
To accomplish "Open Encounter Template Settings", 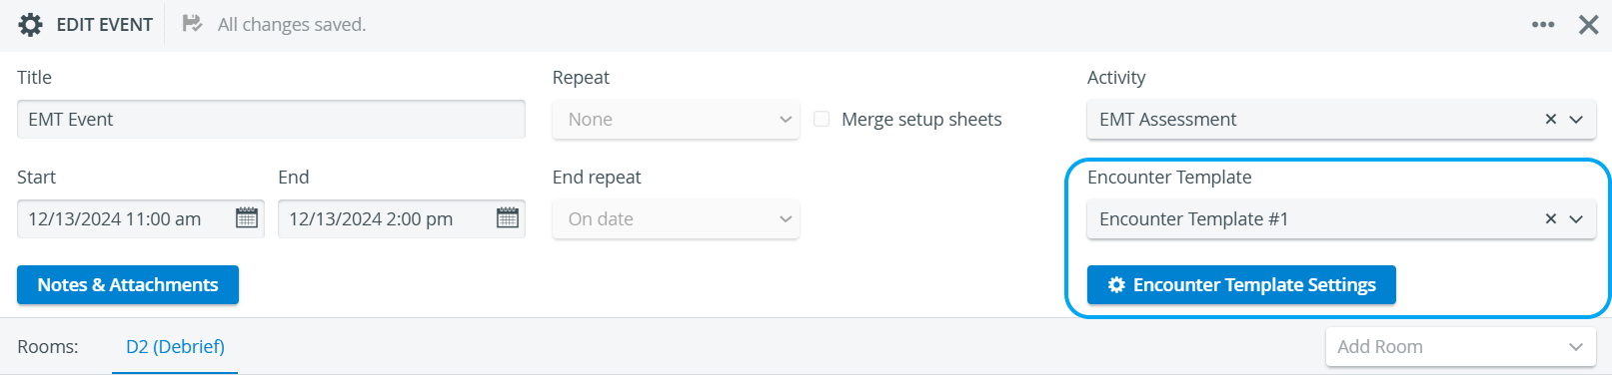I will coord(1241,284).
